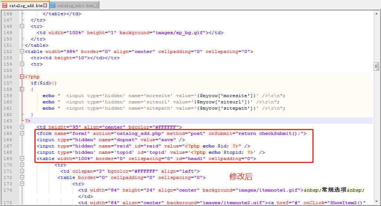Viewport: 381px width, 206px height.
Task: Collapse the tr block at line 148
Action: coord(22,26)
